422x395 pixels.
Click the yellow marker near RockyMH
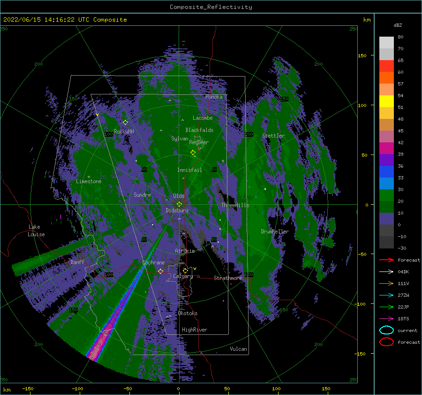point(125,123)
